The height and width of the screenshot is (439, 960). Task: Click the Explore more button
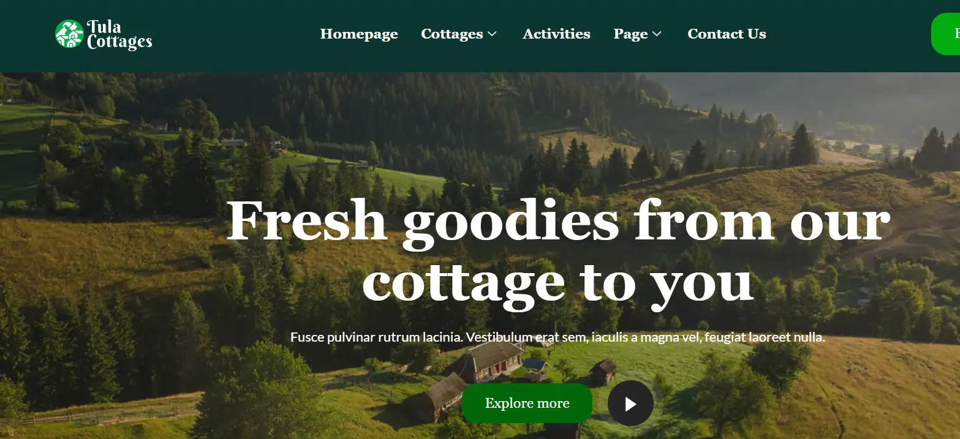tap(527, 403)
